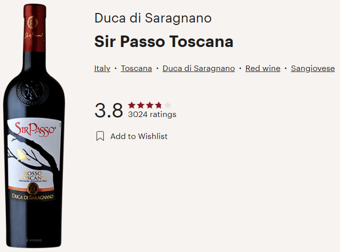Click the SirPasso label on bottle

point(35,129)
